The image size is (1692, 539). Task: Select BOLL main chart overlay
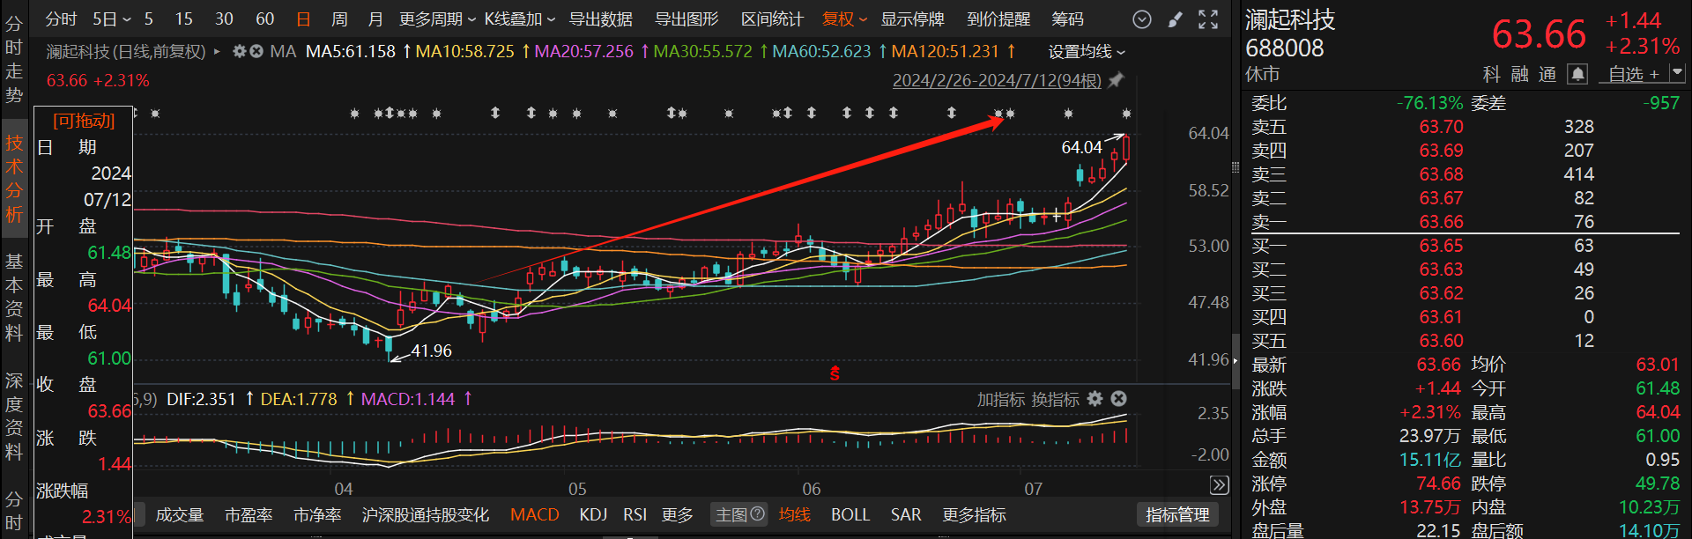850,514
